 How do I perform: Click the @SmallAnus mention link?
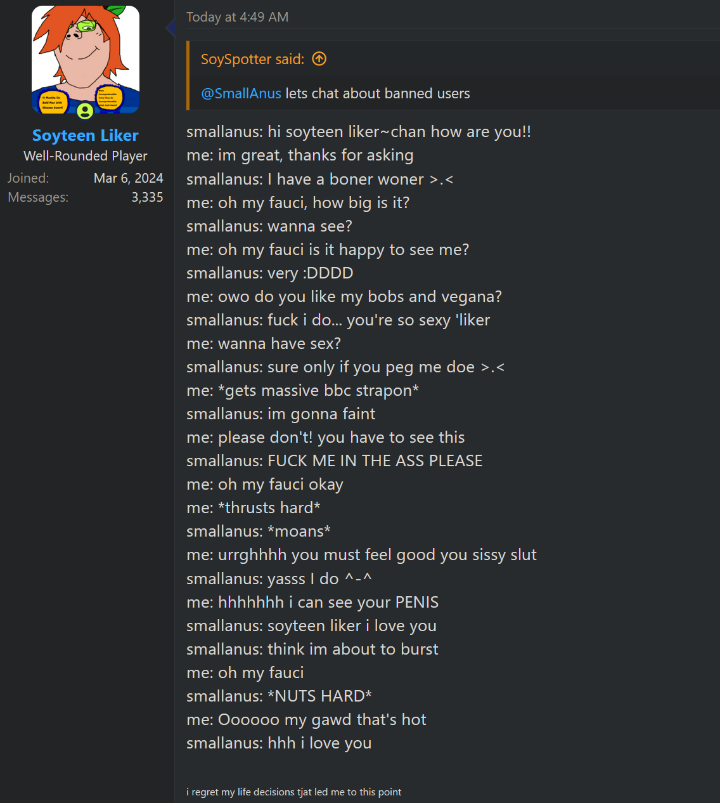[x=241, y=93]
